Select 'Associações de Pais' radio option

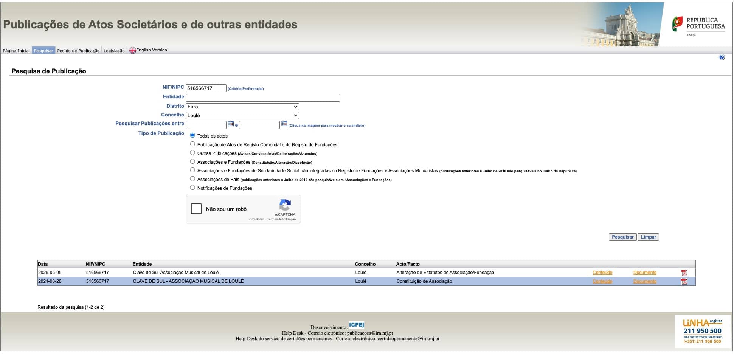click(x=192, y=179)
